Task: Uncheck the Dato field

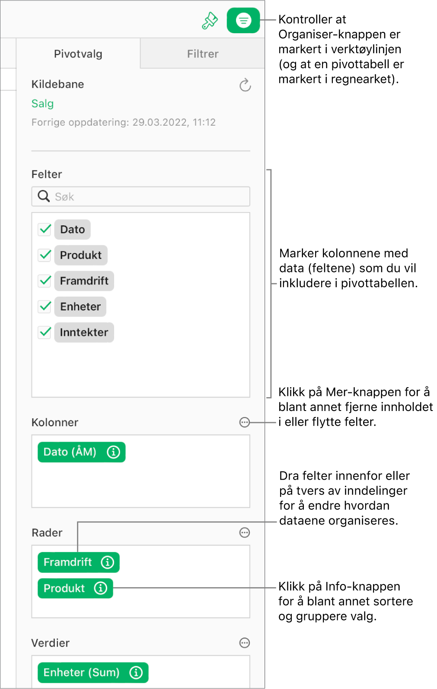Action: [44, 229]
